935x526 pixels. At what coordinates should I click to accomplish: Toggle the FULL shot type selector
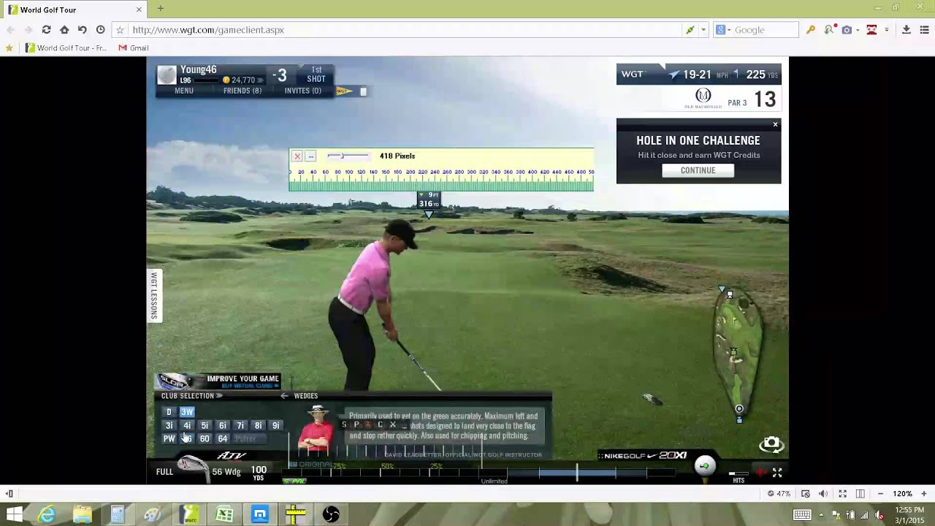click(x=164, y=472)
